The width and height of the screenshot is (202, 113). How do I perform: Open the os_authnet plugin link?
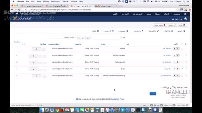point(166,62)
